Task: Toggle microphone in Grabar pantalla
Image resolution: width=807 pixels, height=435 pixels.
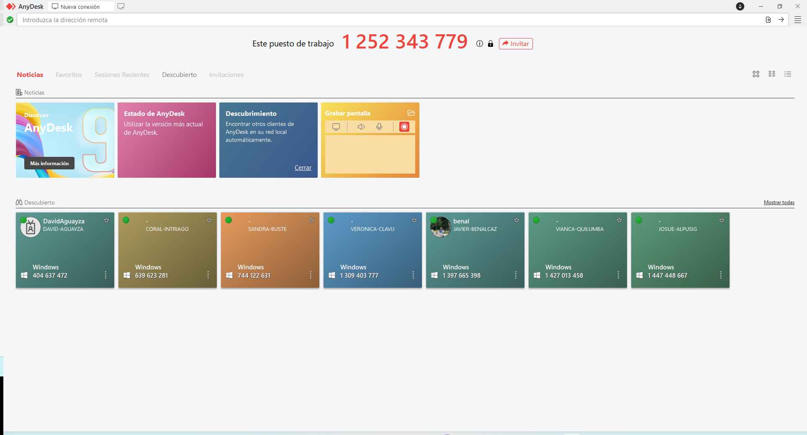Action: pos(379,127)
